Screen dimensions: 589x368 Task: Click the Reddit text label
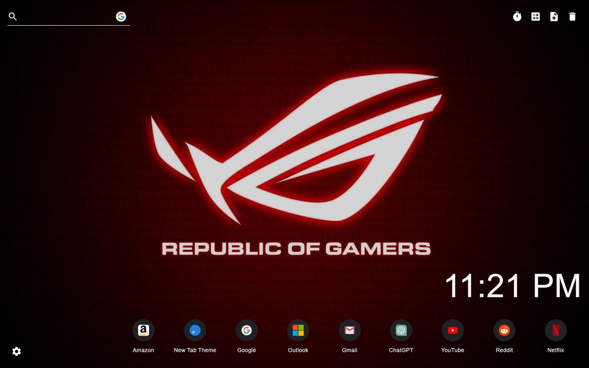tap(504, 350)
